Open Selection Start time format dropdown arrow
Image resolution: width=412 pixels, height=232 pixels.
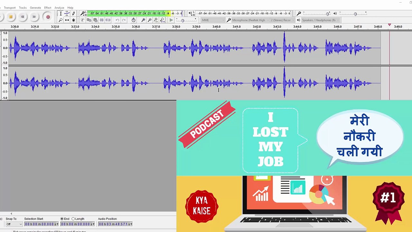(57, 224)
